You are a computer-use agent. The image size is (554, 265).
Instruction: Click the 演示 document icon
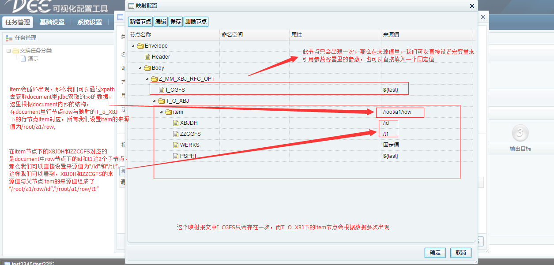(x=23, y=58)
